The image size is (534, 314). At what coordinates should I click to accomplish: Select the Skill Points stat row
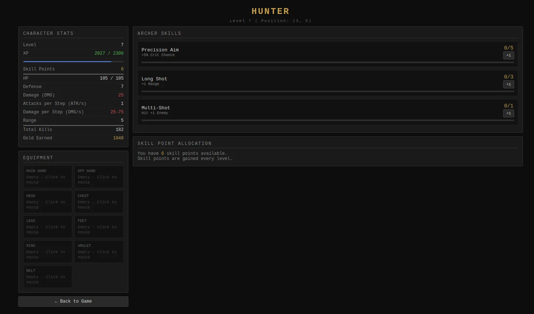point(73,69)
